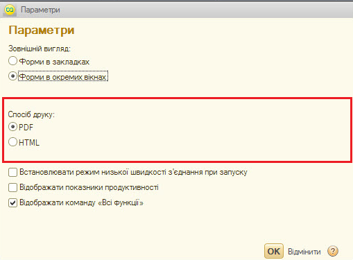Confirm settings with the OK button
This screenshot has height=260, width=353.
(274, 251)
